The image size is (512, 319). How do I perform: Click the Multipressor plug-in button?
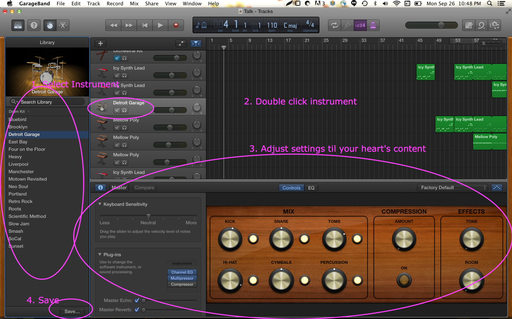[x=182, y=278]
